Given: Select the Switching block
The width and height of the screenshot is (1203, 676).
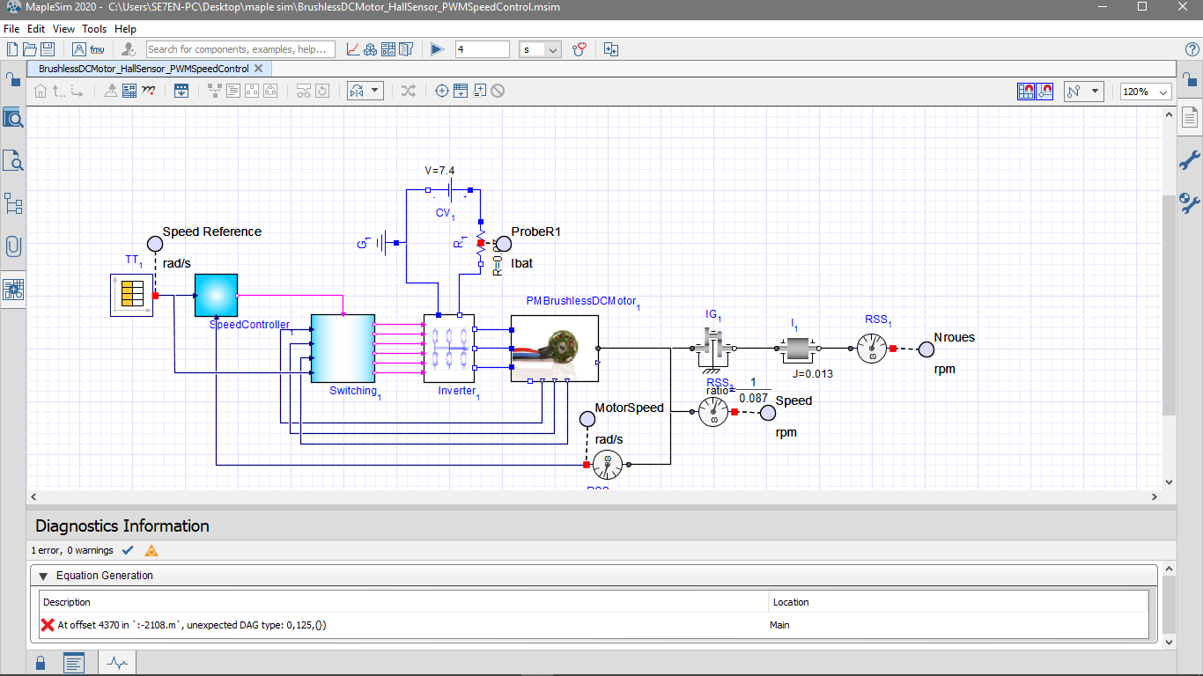Looking at the screenshot, I should click(343, 349).
